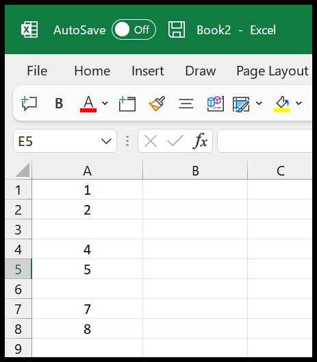Open the fill color dropdown arrow
Screen dimensions: 317x362
[x=299, y=104]
